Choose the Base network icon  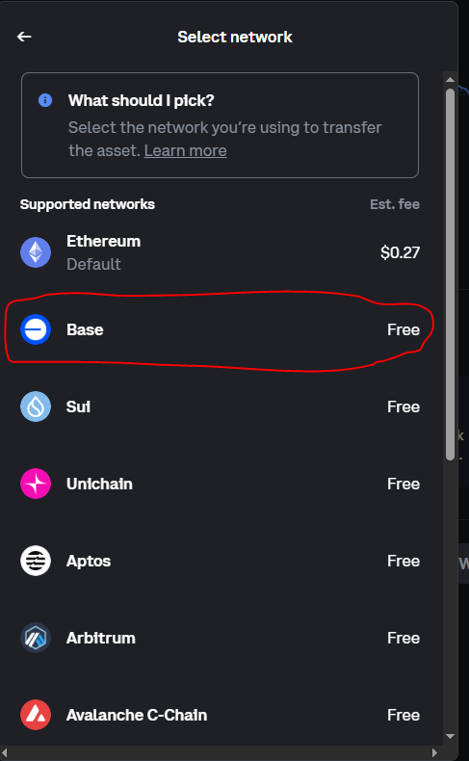point(36,329)
